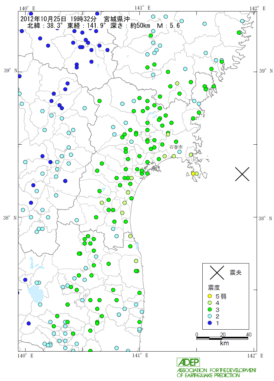Select the green intensity 3 legend dot
Image resolution: width=274 pixels, height=381 pixels.
[x=210, y=310]
